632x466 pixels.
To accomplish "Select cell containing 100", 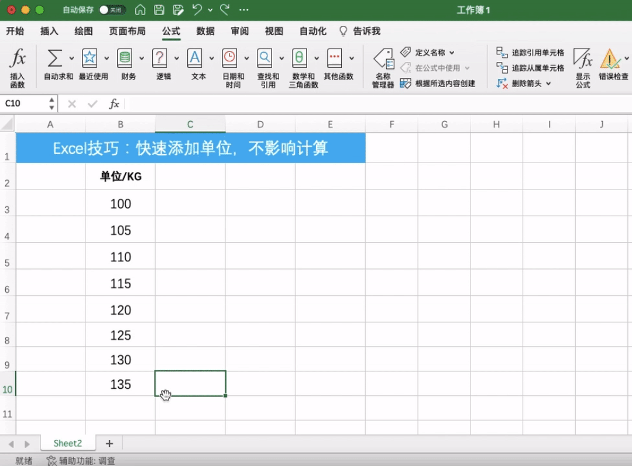I will [x=120, y=202].
